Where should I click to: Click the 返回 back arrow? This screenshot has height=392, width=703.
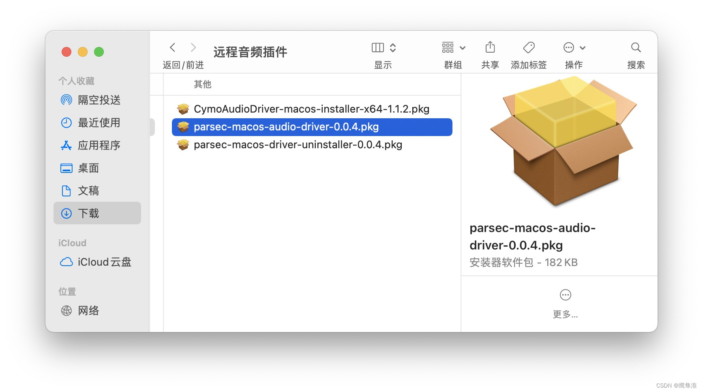(x=173, y=47)
